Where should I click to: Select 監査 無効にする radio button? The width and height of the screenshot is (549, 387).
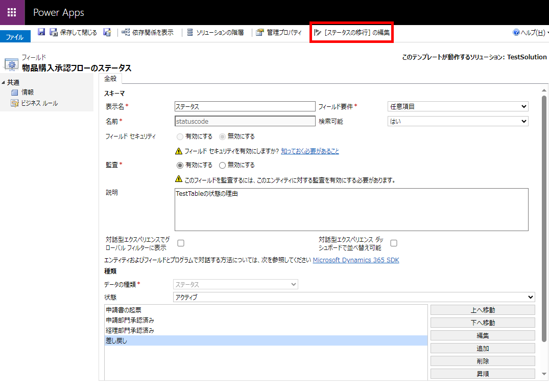(222, 165)
